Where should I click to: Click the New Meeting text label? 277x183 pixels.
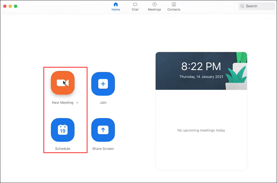63,103
